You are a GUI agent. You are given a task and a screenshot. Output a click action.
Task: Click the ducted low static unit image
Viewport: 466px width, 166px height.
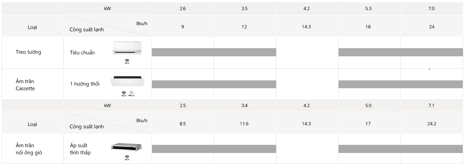[x=126, y=147]
